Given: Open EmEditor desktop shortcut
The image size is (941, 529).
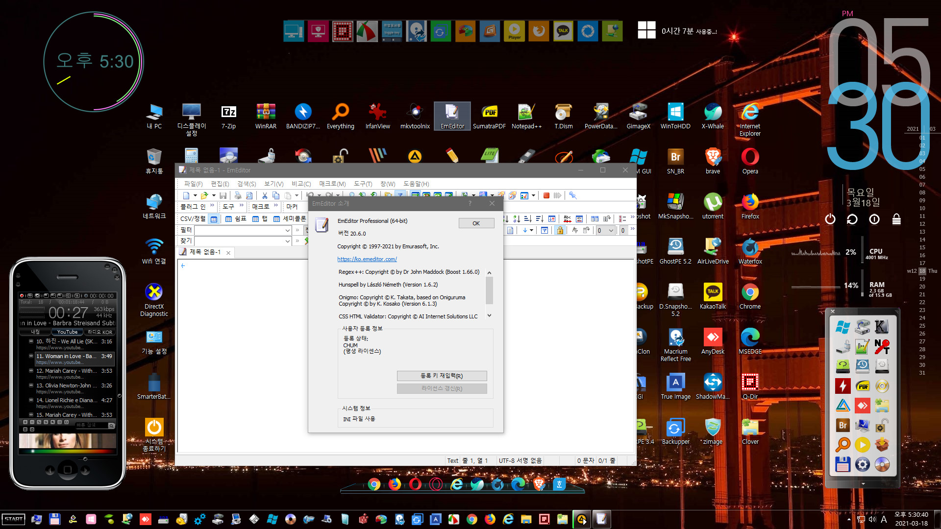Looking at the screenshot, I should (452, 116).
